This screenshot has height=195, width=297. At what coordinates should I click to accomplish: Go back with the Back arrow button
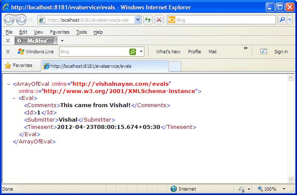click(x=9, y=19)
